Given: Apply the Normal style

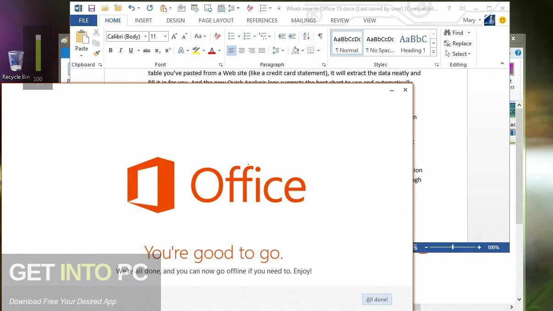Looking at the screenshot, I should click(347, 44).
